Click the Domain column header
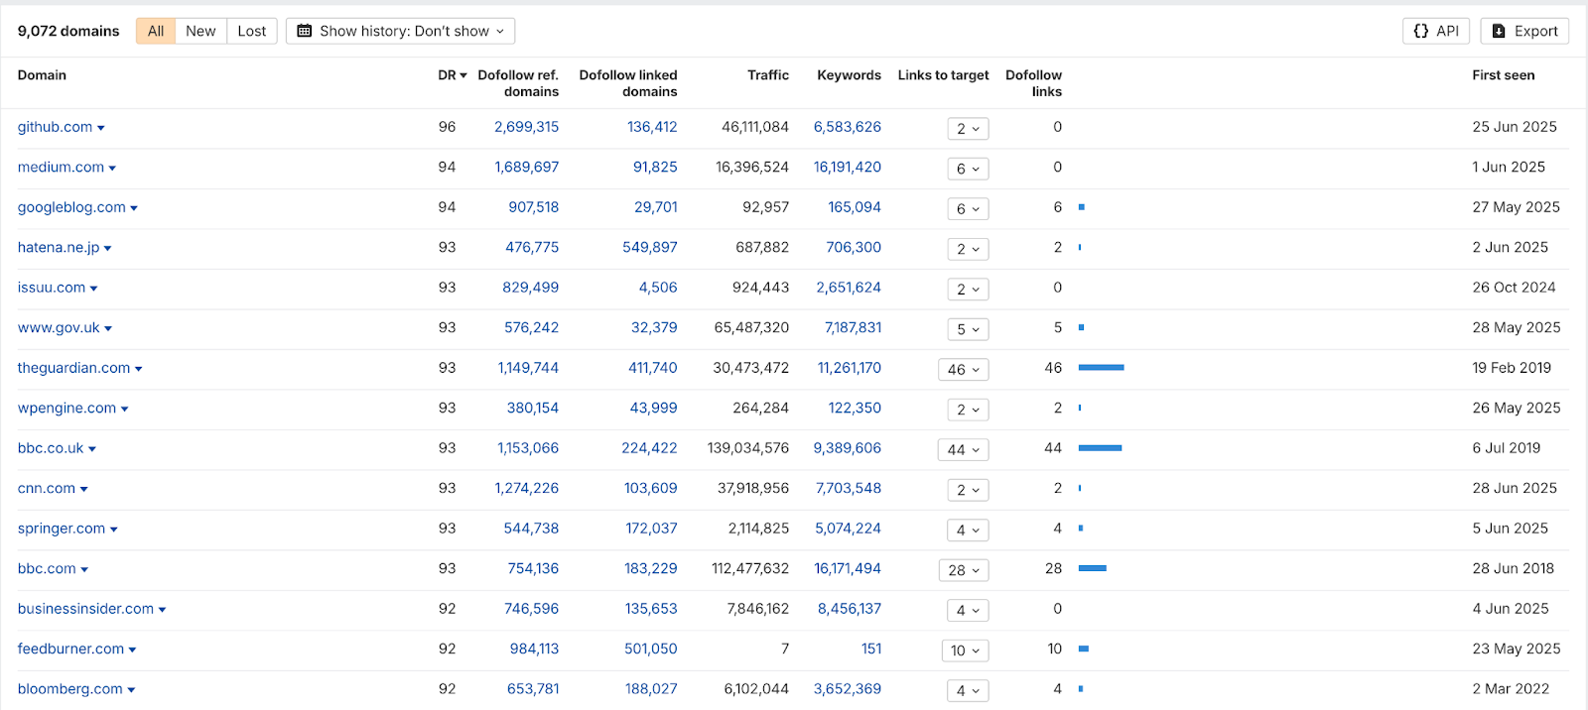This screenshot has width=1588, height=710. (x=42, y=75)
